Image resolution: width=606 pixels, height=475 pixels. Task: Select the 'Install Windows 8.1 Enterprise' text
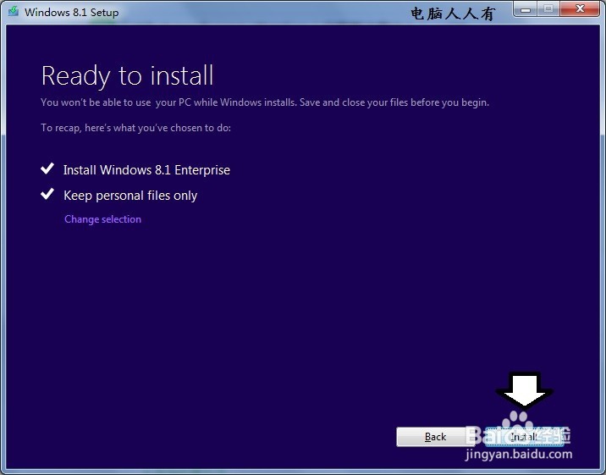tap(146, 170)
